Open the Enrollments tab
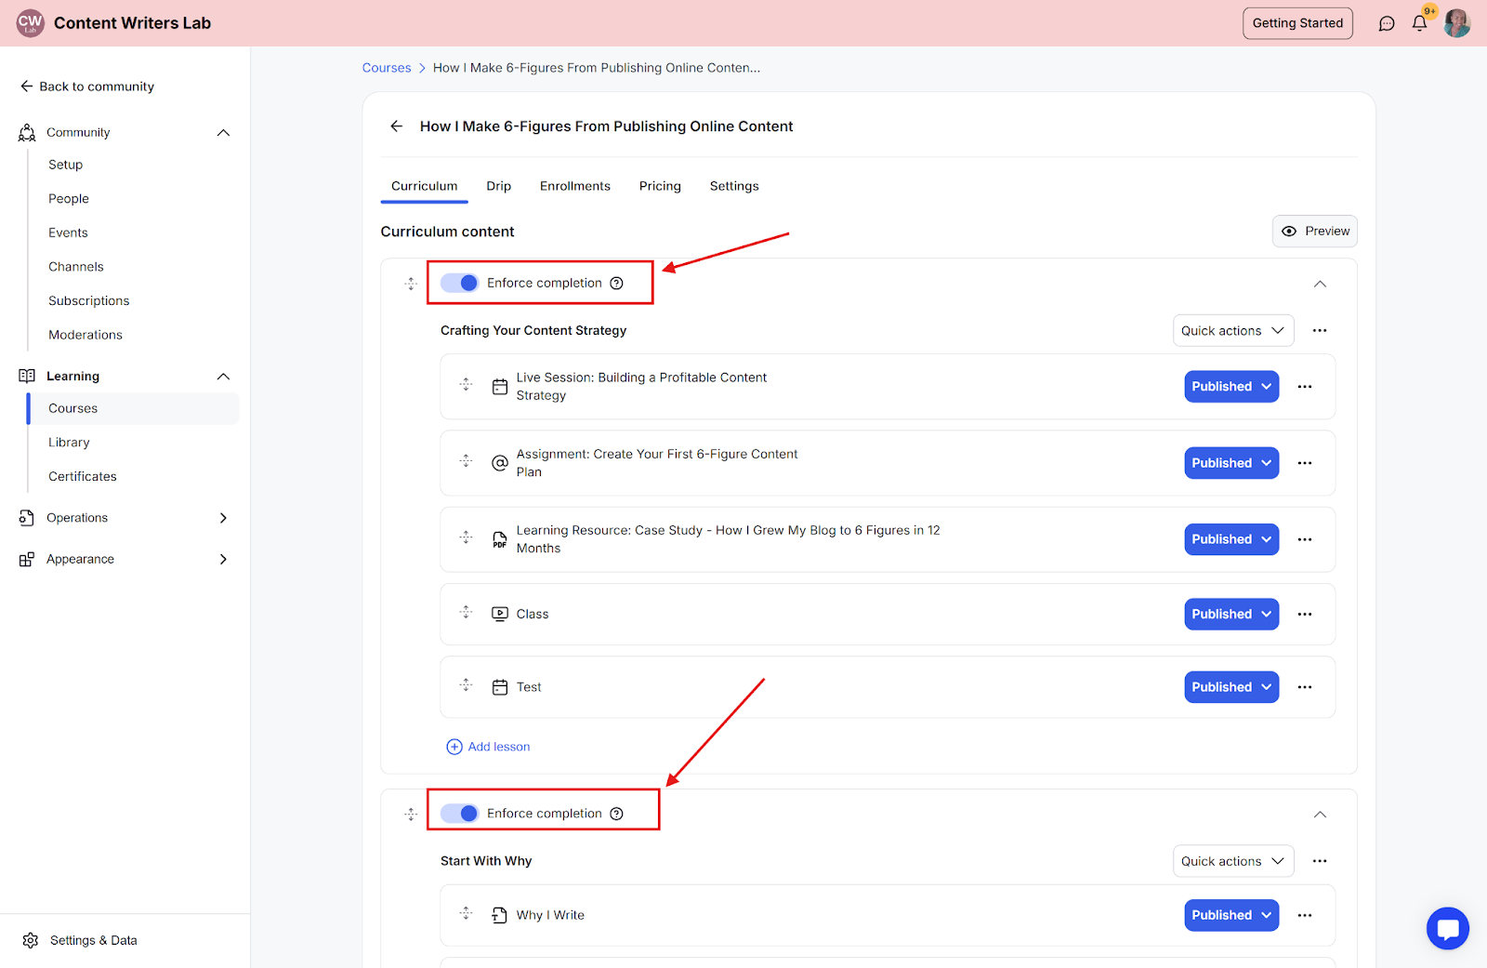The height and width of the screenshot is (968, 1487). tap(575, 186)
